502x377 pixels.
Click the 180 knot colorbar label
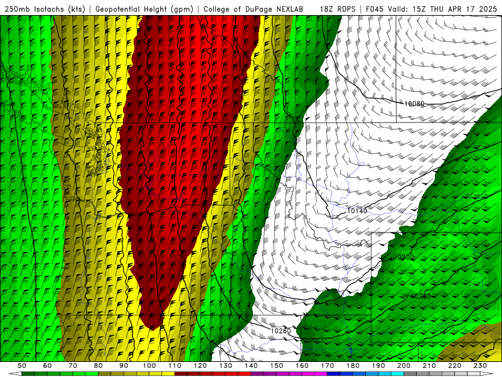click(x=353, y=366)
